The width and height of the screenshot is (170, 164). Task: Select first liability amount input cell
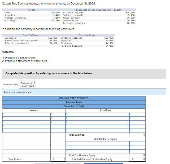(x=137, y=115)
